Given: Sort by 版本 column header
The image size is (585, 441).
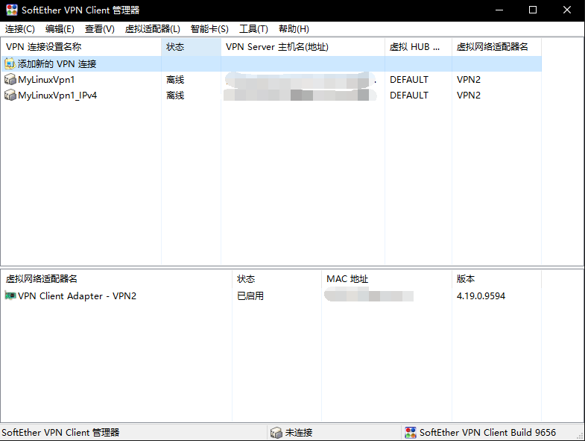Looking at the screenshot, I should click(x=496, y=279).
